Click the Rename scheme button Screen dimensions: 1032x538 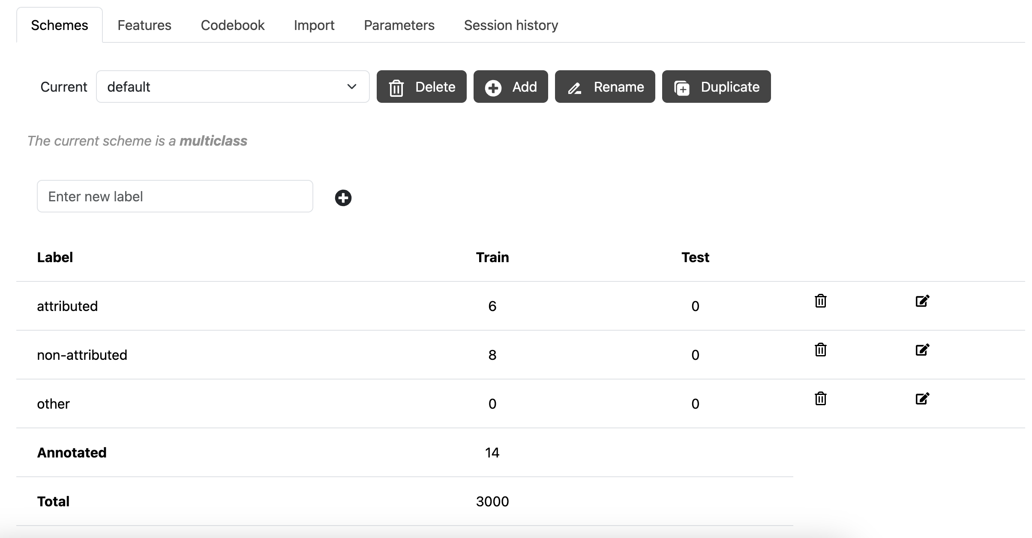click(x=605, y=87)
